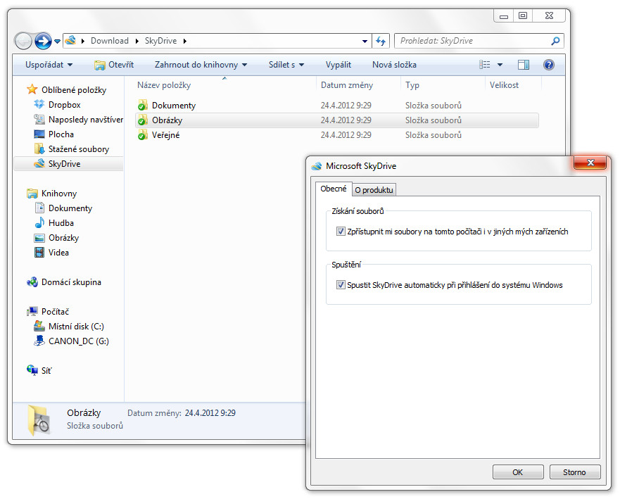620x499 pixels.
Task: Click the Forward navigation arrow in Explorer
Action: [x=43, y=41]
